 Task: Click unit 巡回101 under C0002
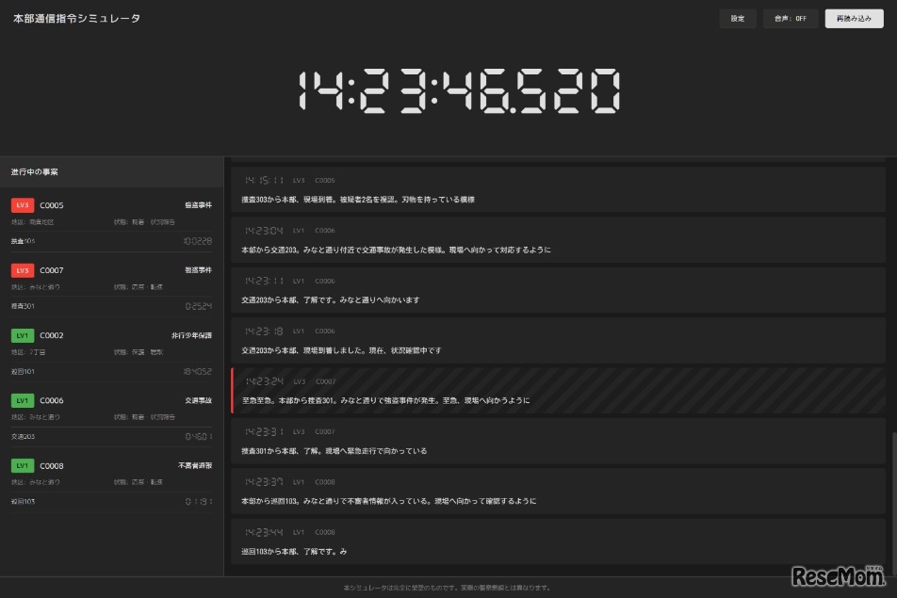tap(23, 372)
